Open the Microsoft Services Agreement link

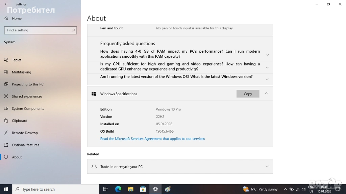pyautogui.click(x=152, y=139)
